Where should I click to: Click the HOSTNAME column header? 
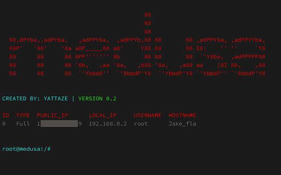click(182, 115)
